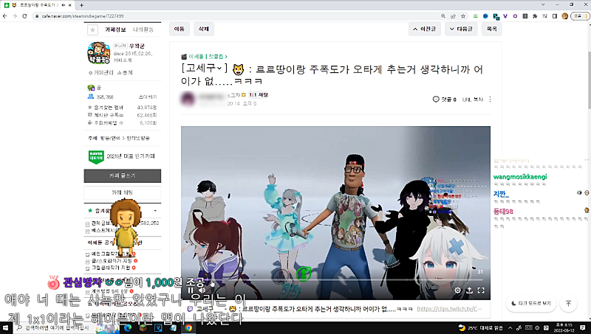
Task: Open the green extension icon in the toolbar
Action: point(476,16)
